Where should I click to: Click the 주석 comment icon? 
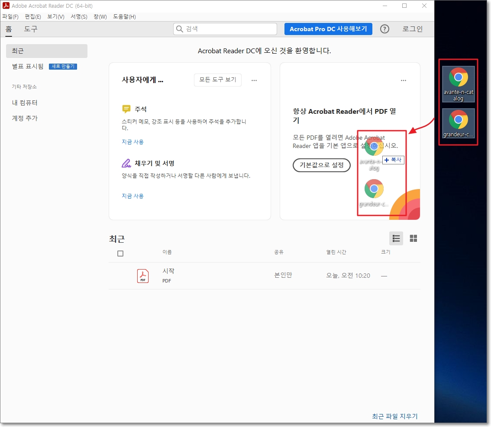(126, 109)
